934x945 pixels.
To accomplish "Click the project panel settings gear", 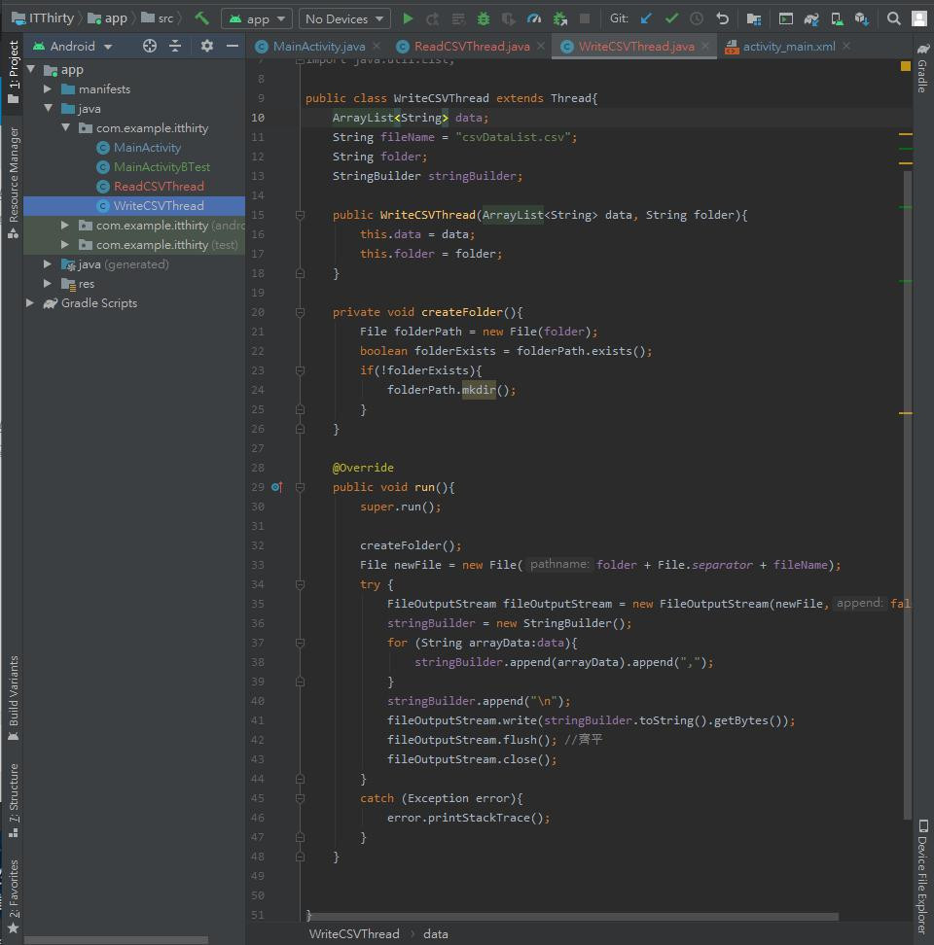I will click(x=206, y=46).
